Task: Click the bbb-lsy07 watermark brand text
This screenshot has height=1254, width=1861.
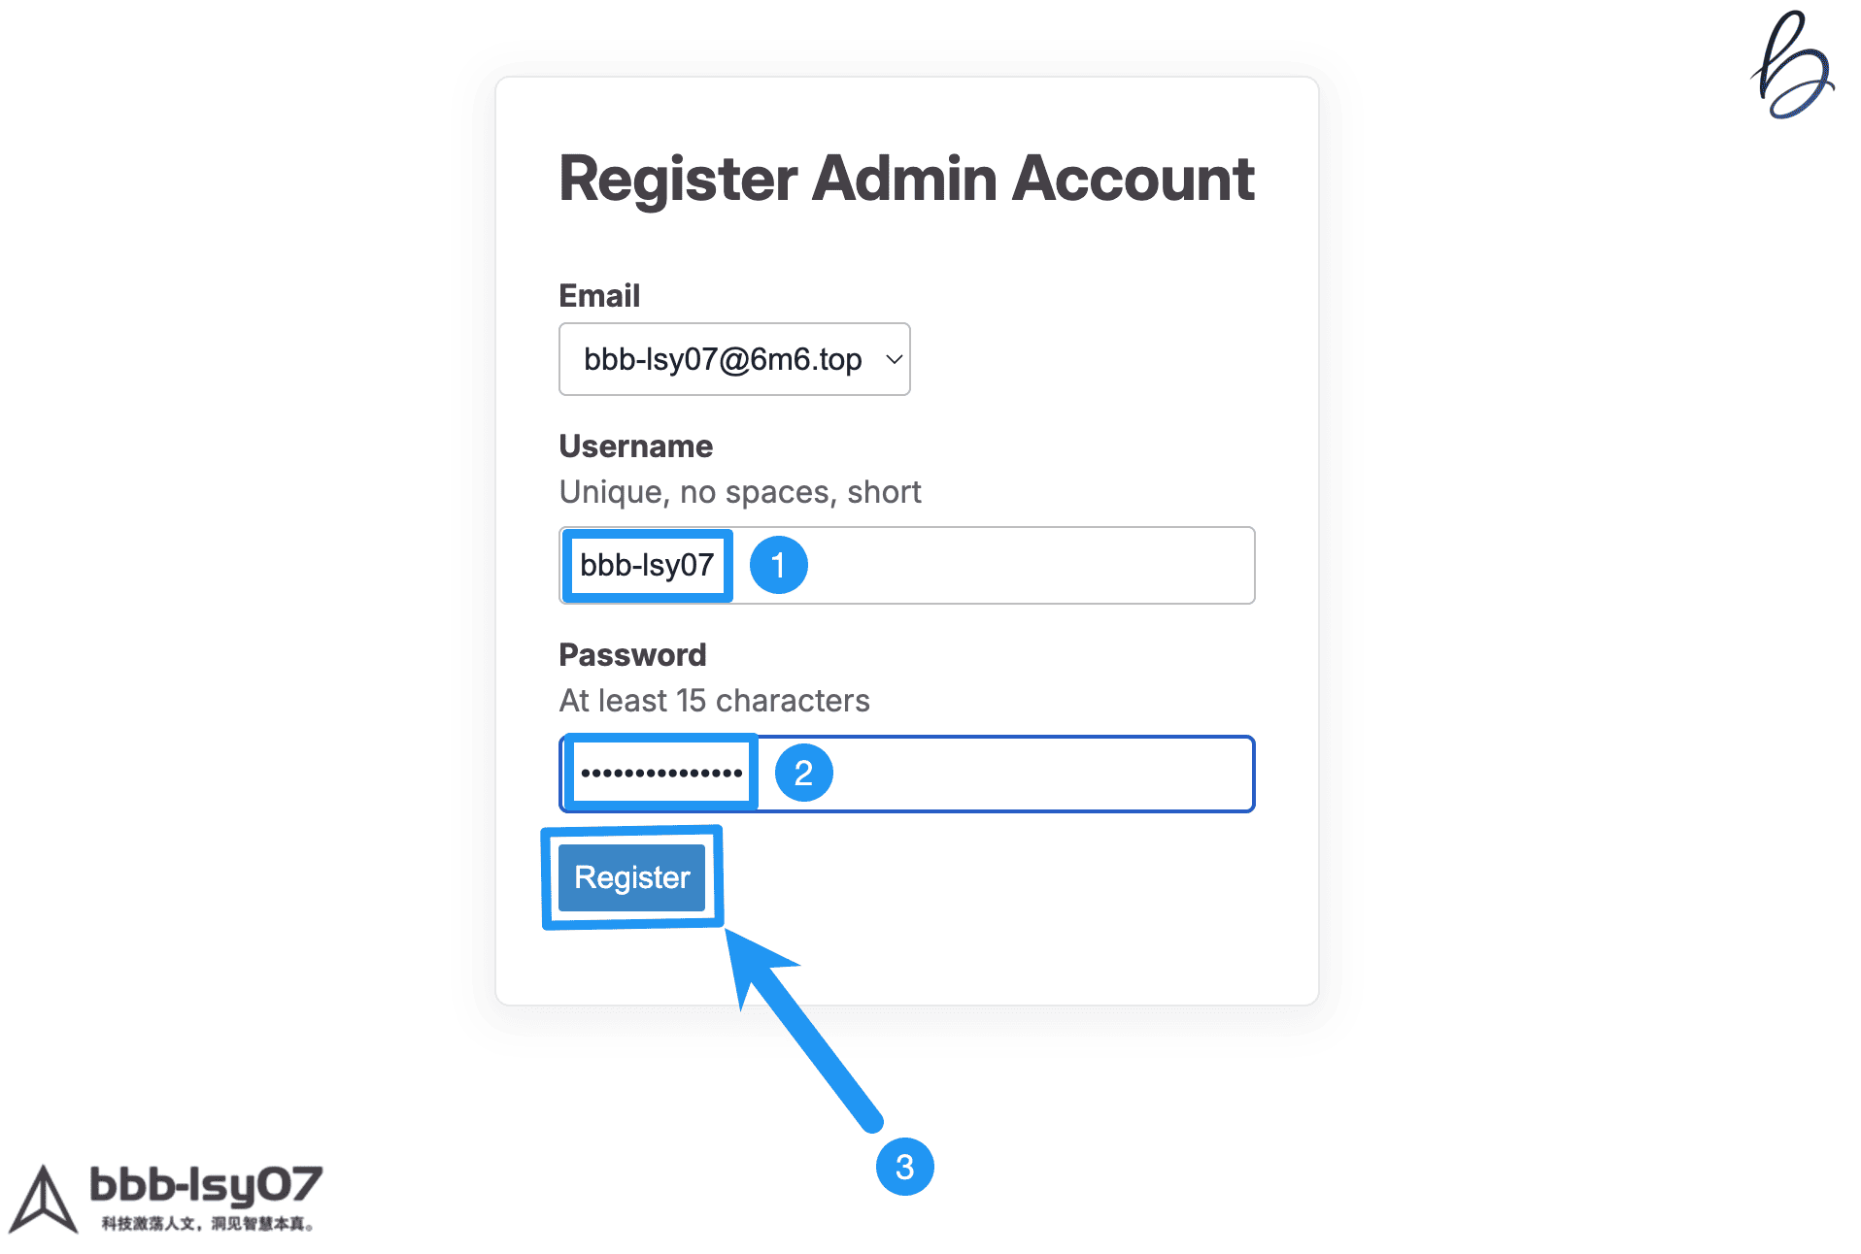Action: tap(206, 1184)
